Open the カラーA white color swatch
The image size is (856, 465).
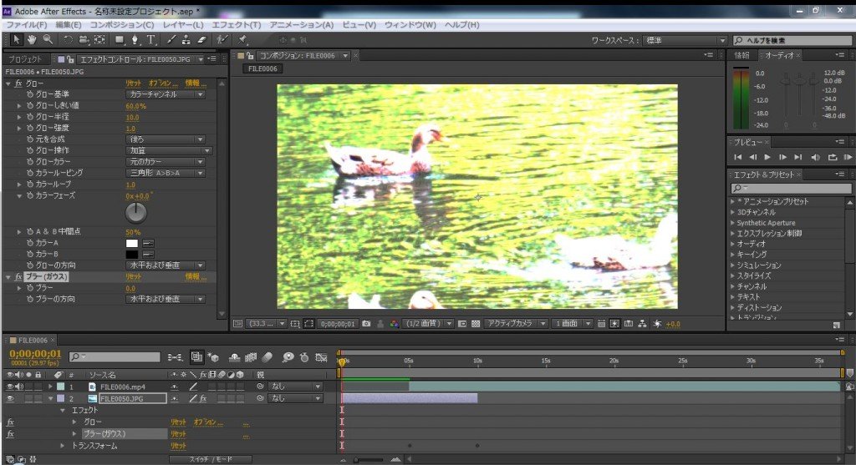(x=131, y=243)
